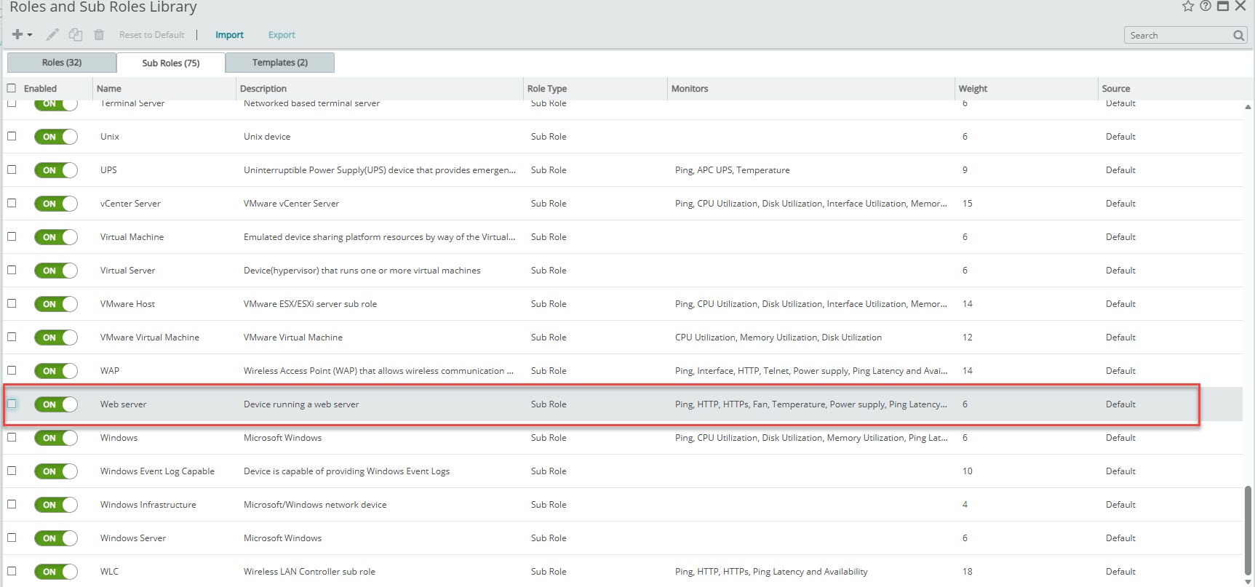The image size is (1255, 587).
Task: Disable the VMware Host sub role switch
Action: pyautogui.click(x=56, y=304)
